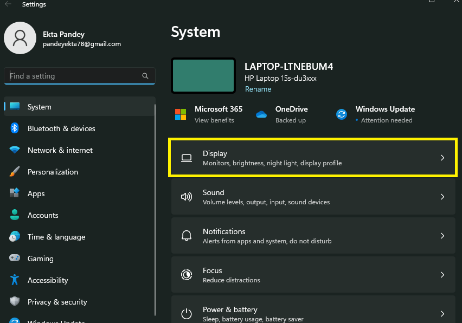
Task: Click the Privacy & security shield icon
Action: coord(15,302)
